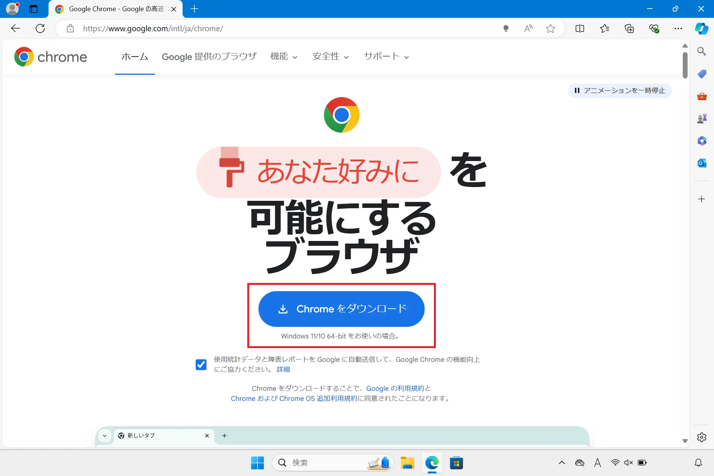714x476 pixels.
Task: Click the battery status tray icon
Action: coord(642,463)
